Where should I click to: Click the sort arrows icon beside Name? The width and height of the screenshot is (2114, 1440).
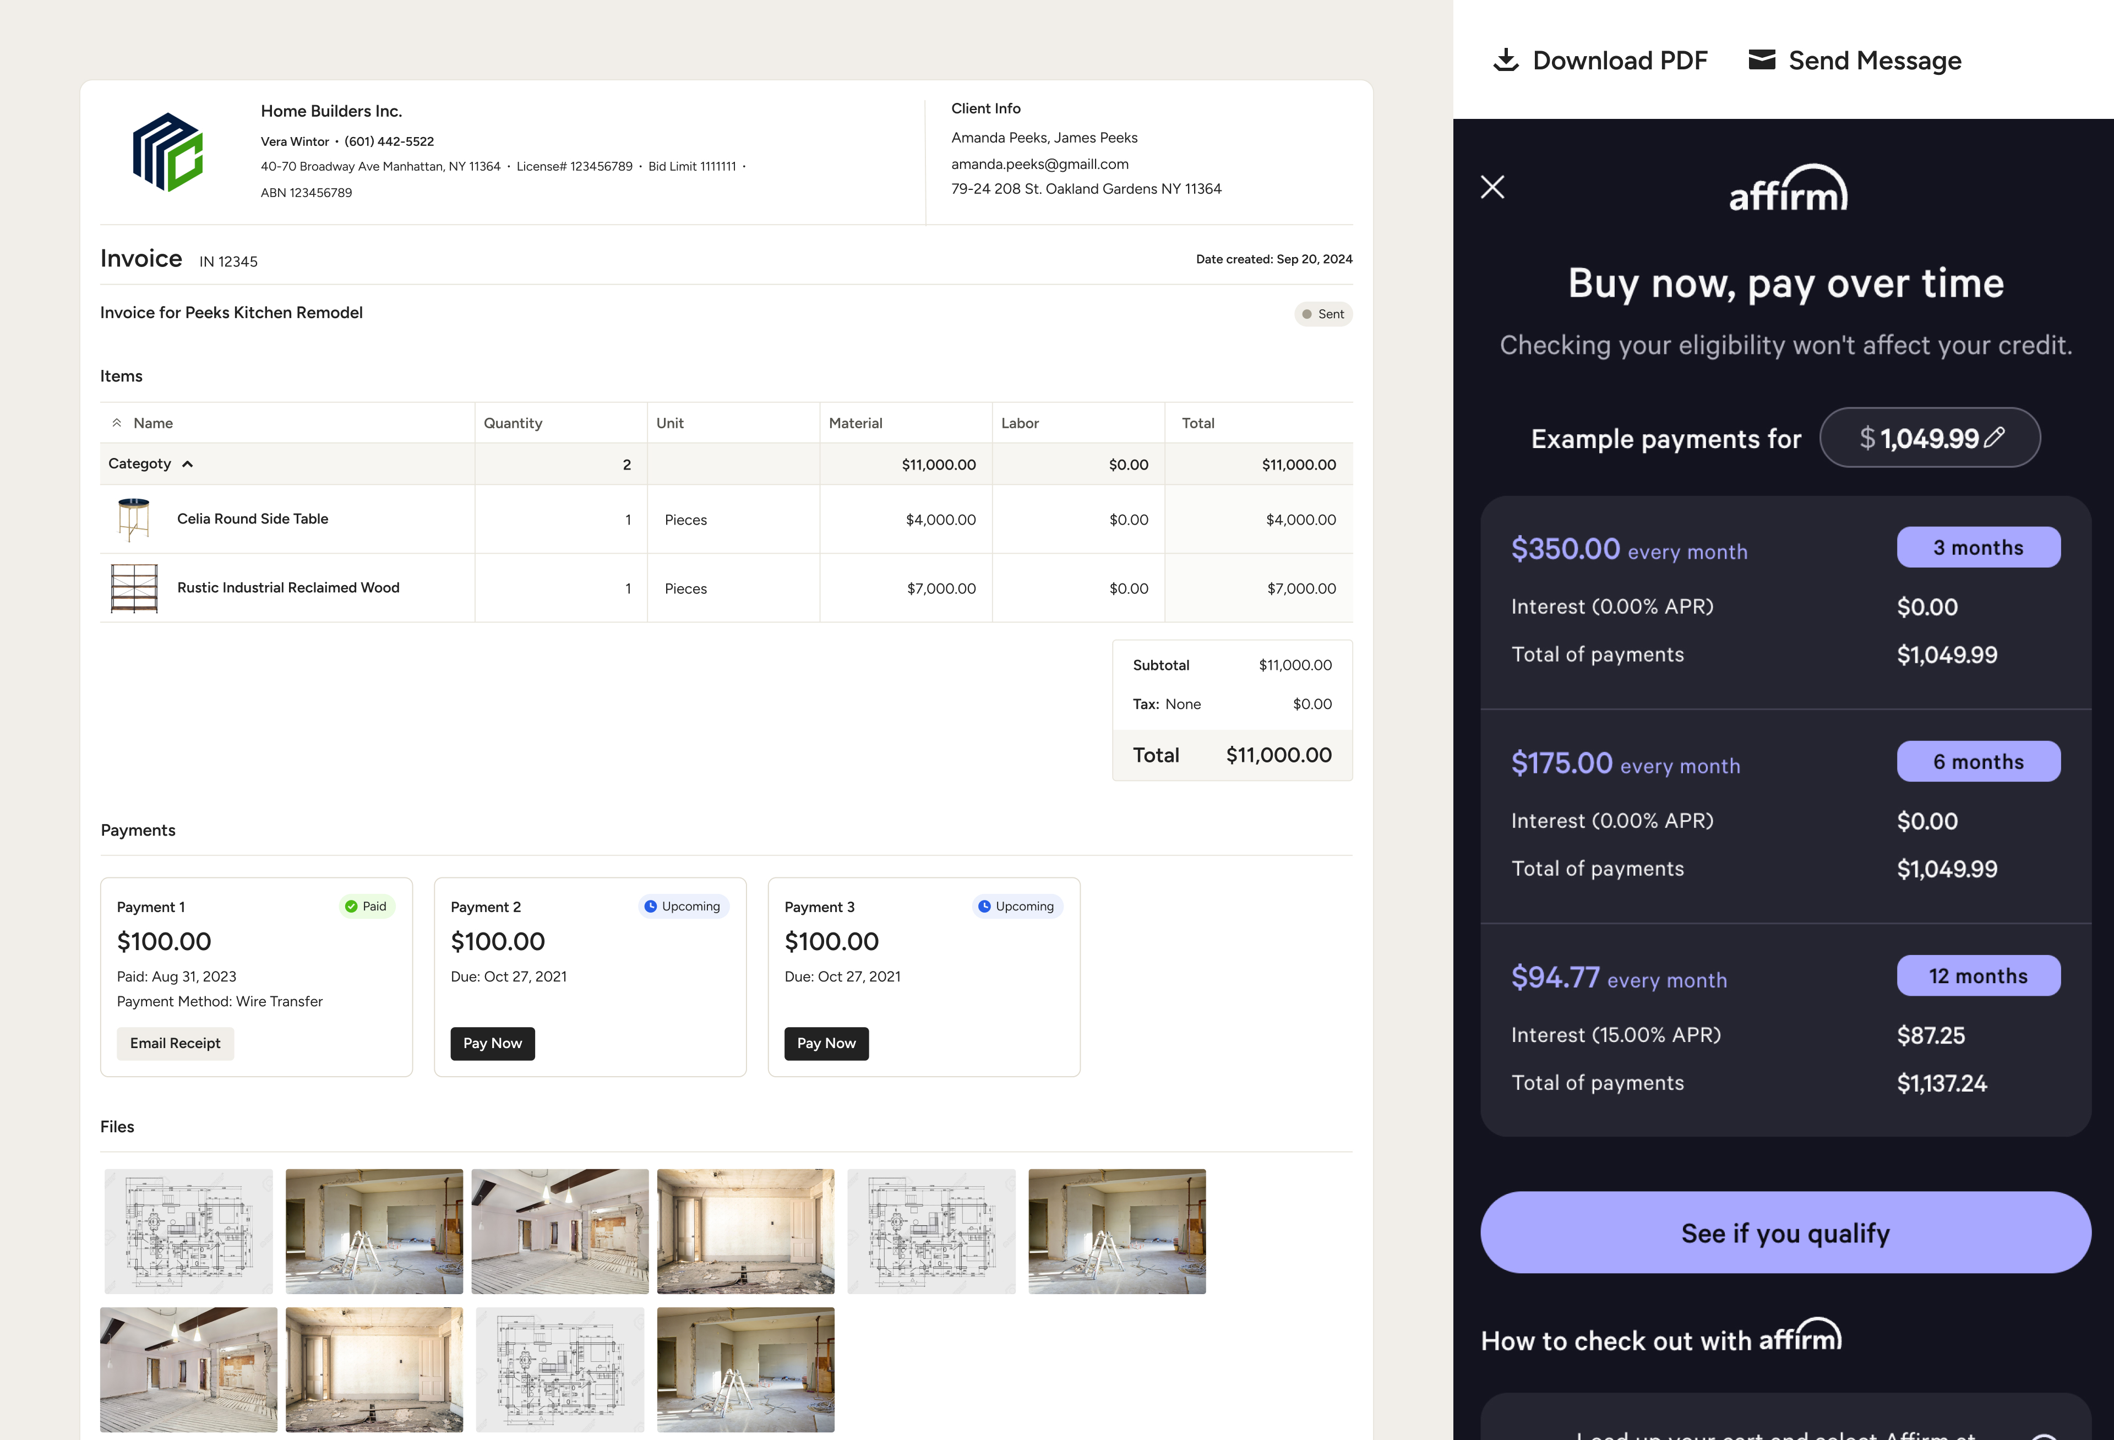pos(116,423)
